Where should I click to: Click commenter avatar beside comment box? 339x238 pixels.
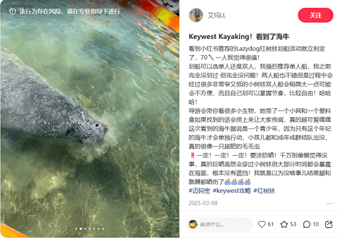click(193, 224)
